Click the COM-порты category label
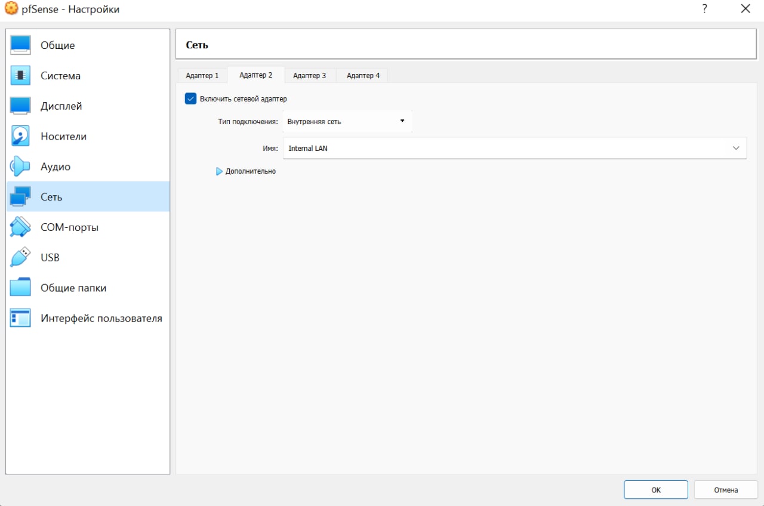 point(70,227)
